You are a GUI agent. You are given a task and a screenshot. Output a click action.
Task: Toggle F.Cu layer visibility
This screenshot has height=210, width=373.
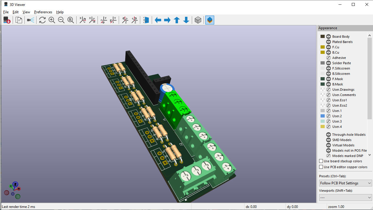click(329, 47)
